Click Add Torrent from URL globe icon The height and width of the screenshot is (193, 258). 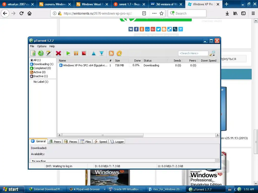tap(41, 53)
